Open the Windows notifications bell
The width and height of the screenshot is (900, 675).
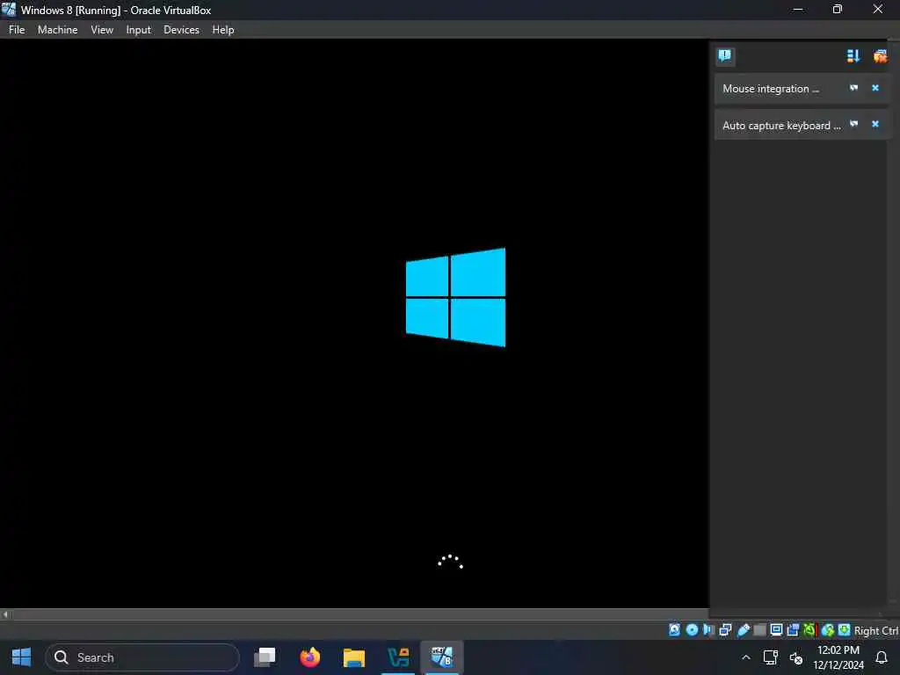click(x=881, y=657)
